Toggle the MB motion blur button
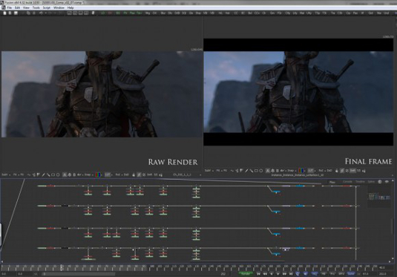The width and height of the screenshot is (397, 277). tap(324, 274)
